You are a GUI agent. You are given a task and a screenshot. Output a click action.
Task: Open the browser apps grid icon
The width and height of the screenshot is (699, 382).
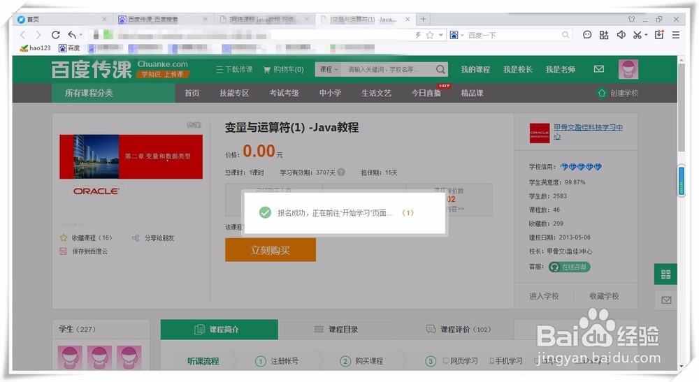point(604,35)
